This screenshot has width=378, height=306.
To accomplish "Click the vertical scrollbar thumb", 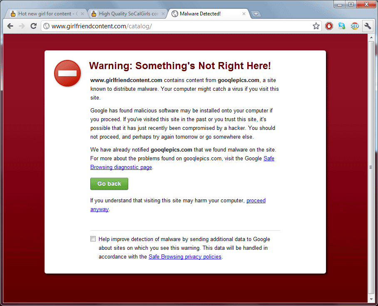I will 371,167.
